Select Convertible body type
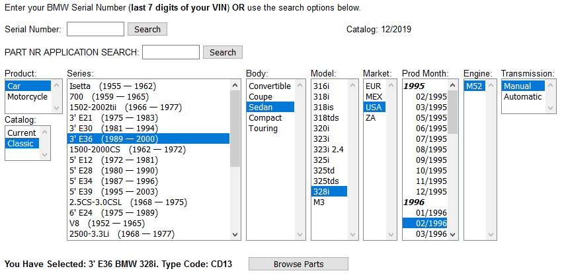564x275 pixels. (269, 86)
